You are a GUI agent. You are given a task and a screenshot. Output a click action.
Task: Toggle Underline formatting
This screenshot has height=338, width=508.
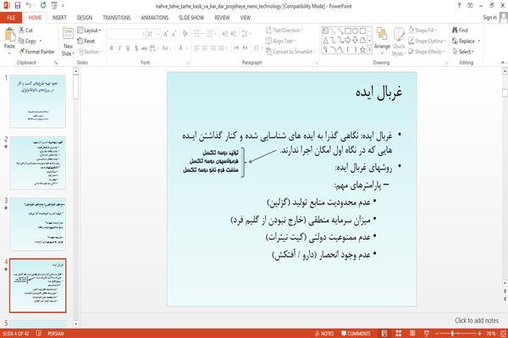tap(128, 48)
